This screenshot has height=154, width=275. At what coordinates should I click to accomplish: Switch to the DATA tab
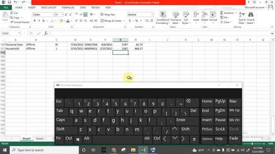pyautogui.click(x=83, y=8)
